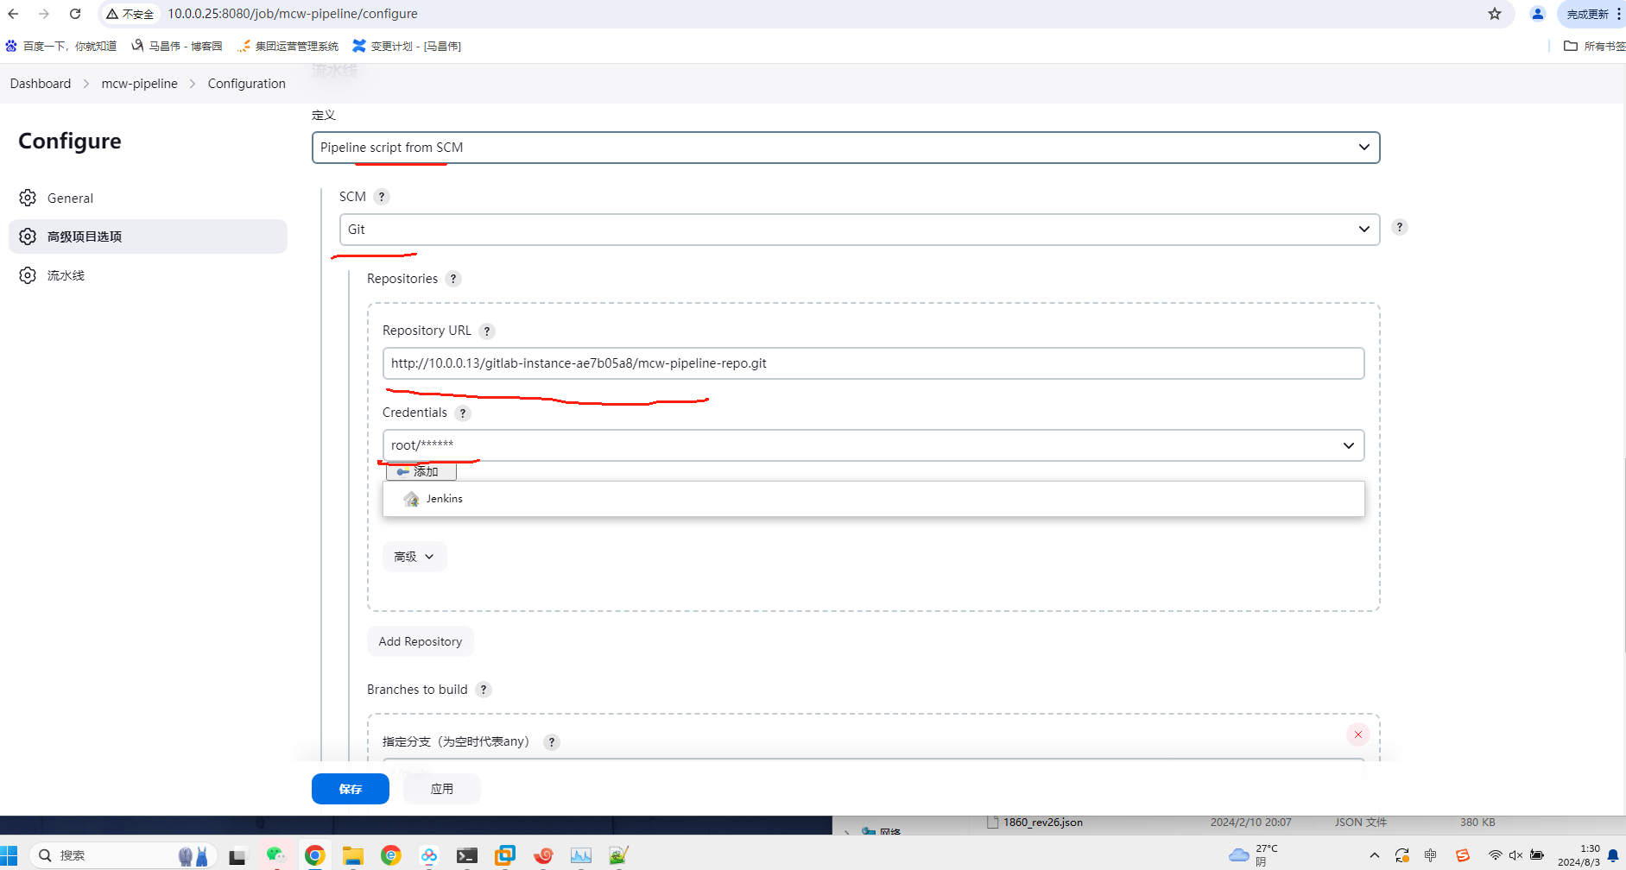Viewport: 1626px width, 870px height.
Task: Click the 添加 credentials button
Action: click(x=421, y=471)
